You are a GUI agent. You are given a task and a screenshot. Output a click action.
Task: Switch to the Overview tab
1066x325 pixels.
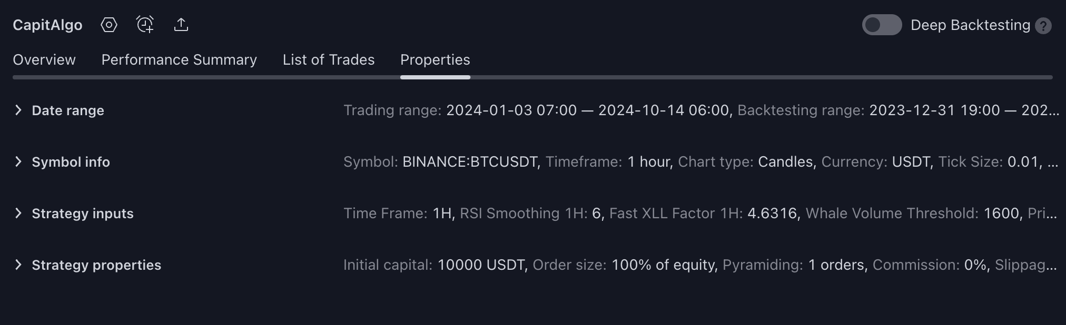[44, 60]
